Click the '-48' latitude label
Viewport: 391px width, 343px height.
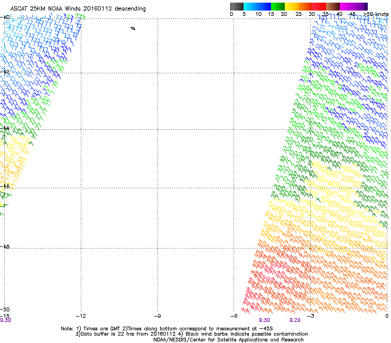coord(5,246)
